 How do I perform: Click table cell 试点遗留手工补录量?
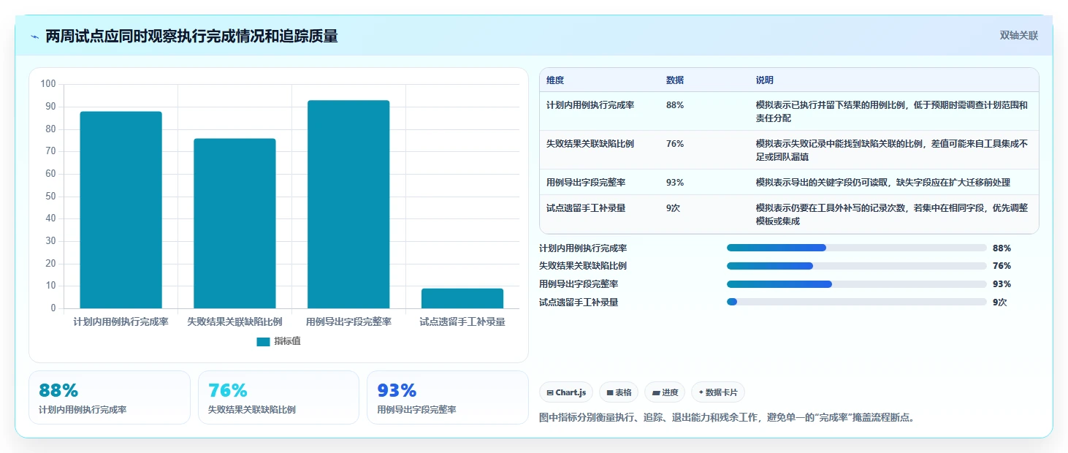pos(586,208)
